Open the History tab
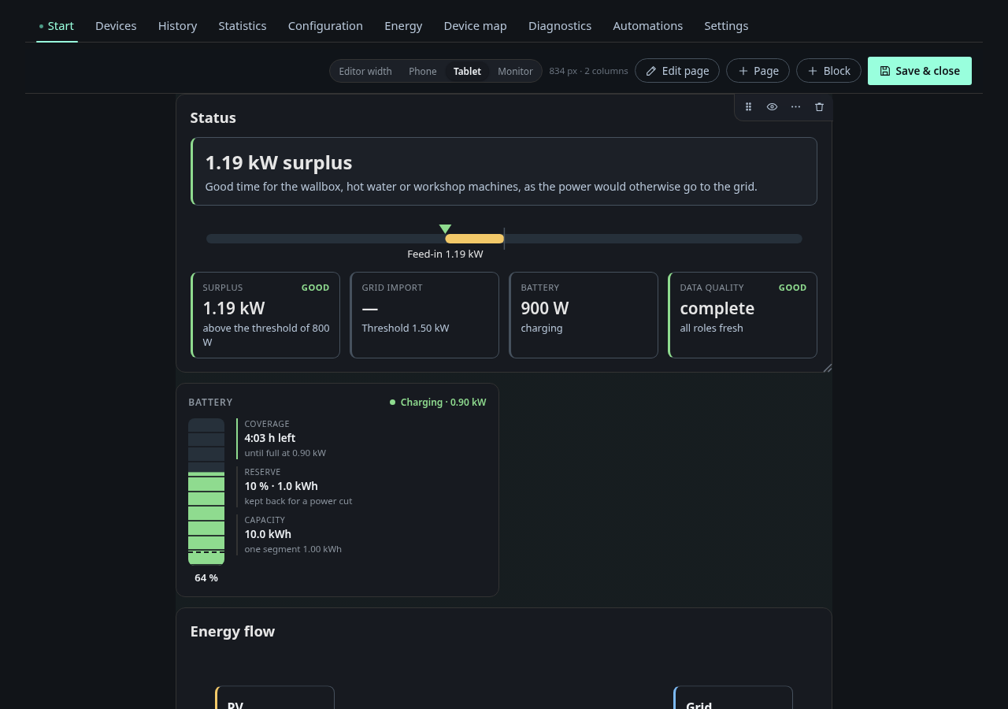The width and height of the screenshot is (1008, 709). click(178, 26)
